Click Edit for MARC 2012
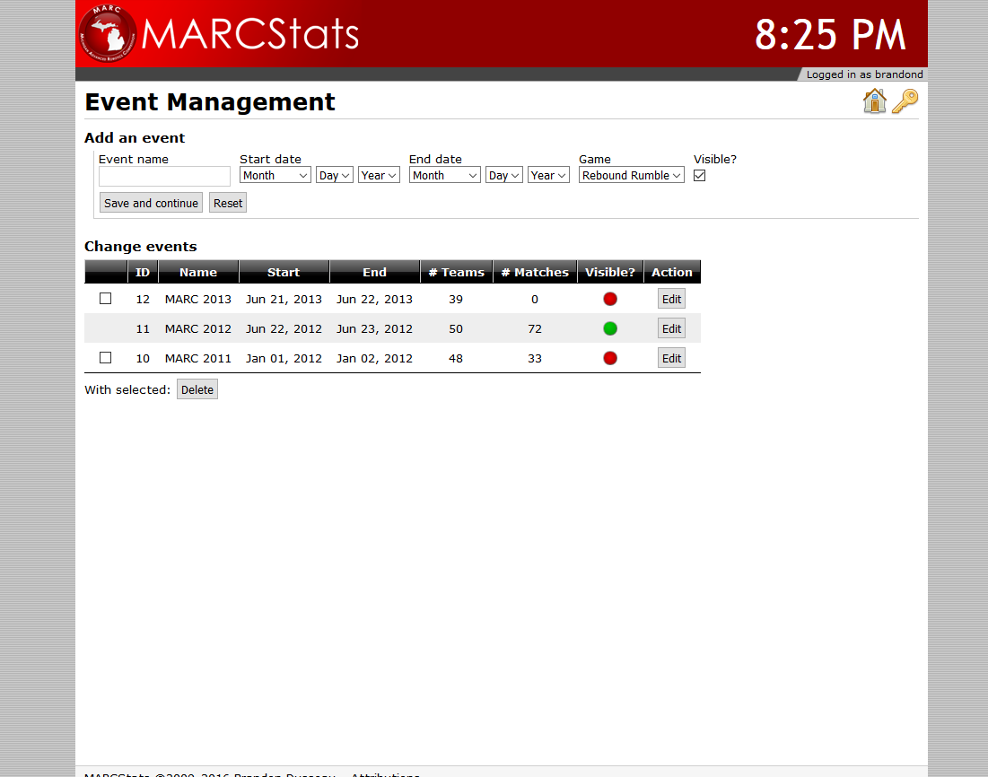 pos(672,329)
